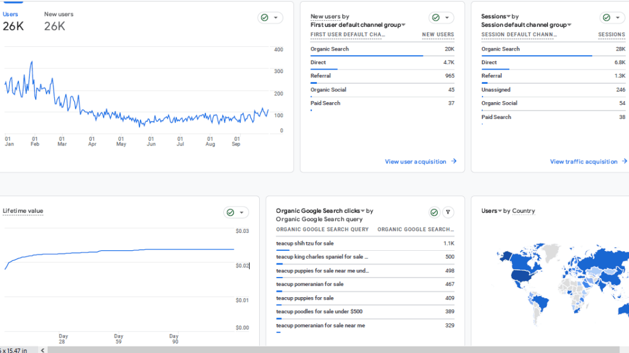This screenshot has height=353, width=629.
Task: Click the checkmark icon on Organic Google Search card
Action: [x=434, y=212]
